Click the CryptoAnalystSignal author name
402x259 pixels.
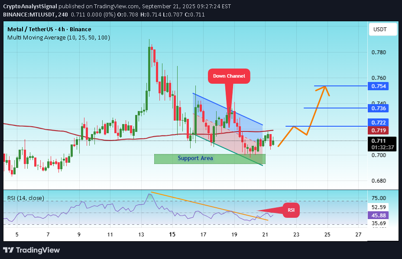tap(30, 7)
